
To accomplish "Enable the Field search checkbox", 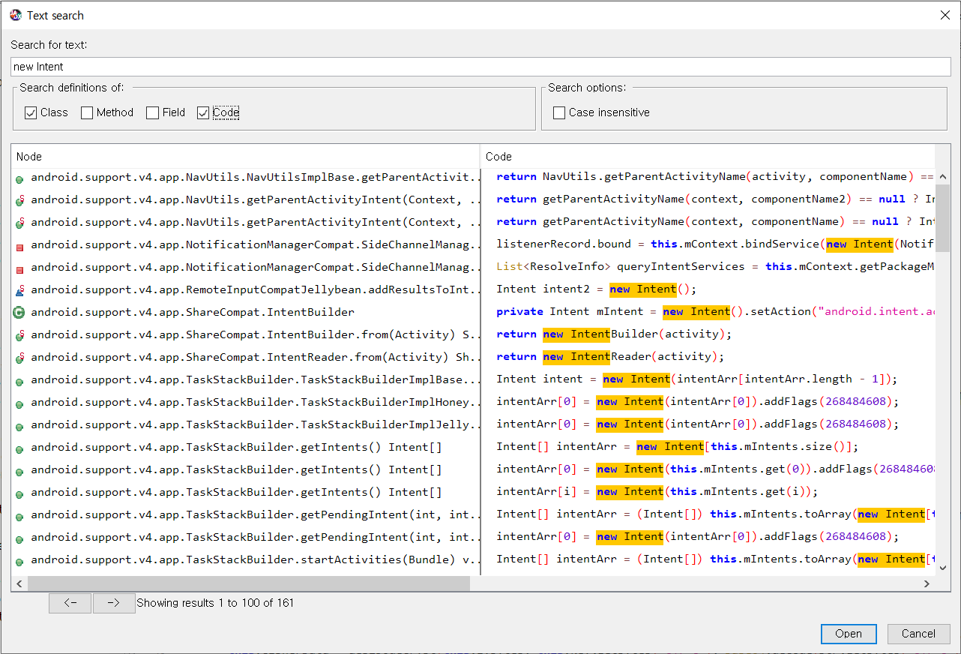I will (152, 112).
